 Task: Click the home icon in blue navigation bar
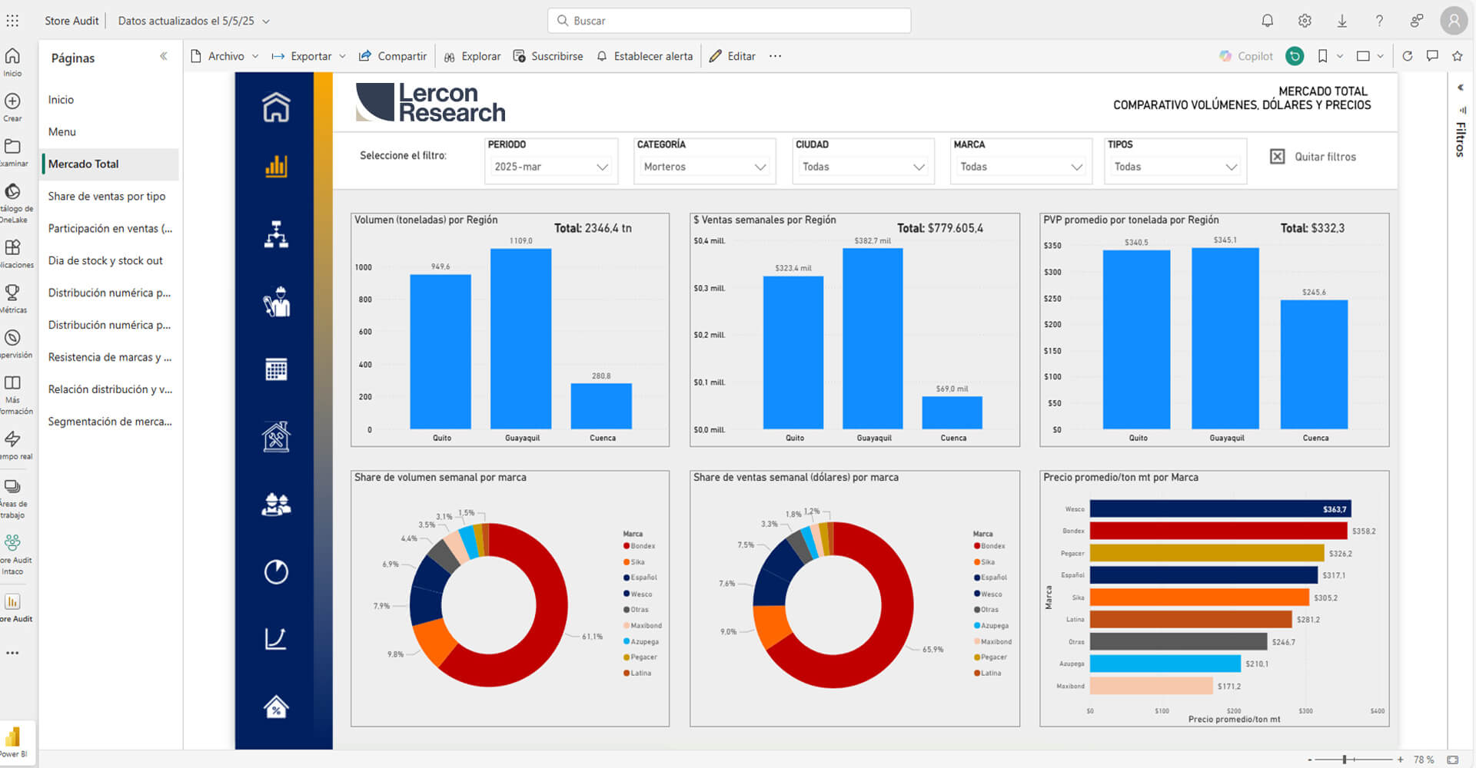276,107
